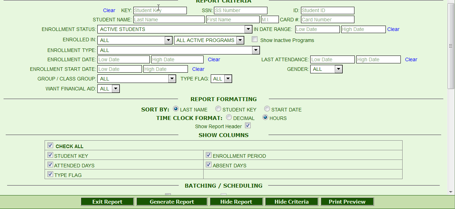Toggle Show Report Header checkbox

coord(248,125)
